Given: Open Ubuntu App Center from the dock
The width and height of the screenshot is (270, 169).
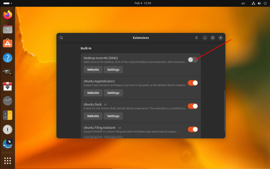Looking at the screenshot, I should (x=8, y=43).
